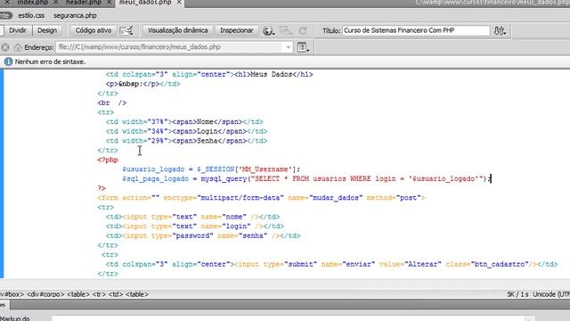Click the '<br />' code line

tap(112, 103)
